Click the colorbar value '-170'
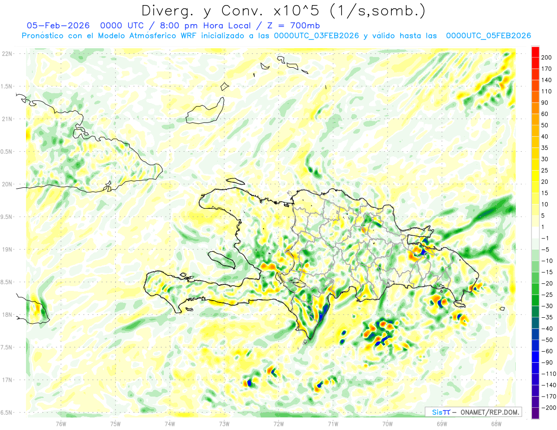Screen dimensions: 557x430 click(548, 397)
